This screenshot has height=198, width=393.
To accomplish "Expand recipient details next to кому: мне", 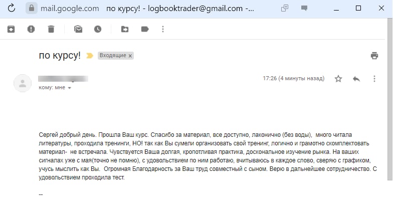I will pyautogui.click(x=70, y=88).
